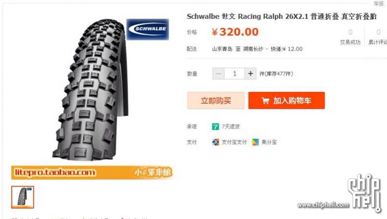Click 立即购买 buy now button

(x=216, y=100)
